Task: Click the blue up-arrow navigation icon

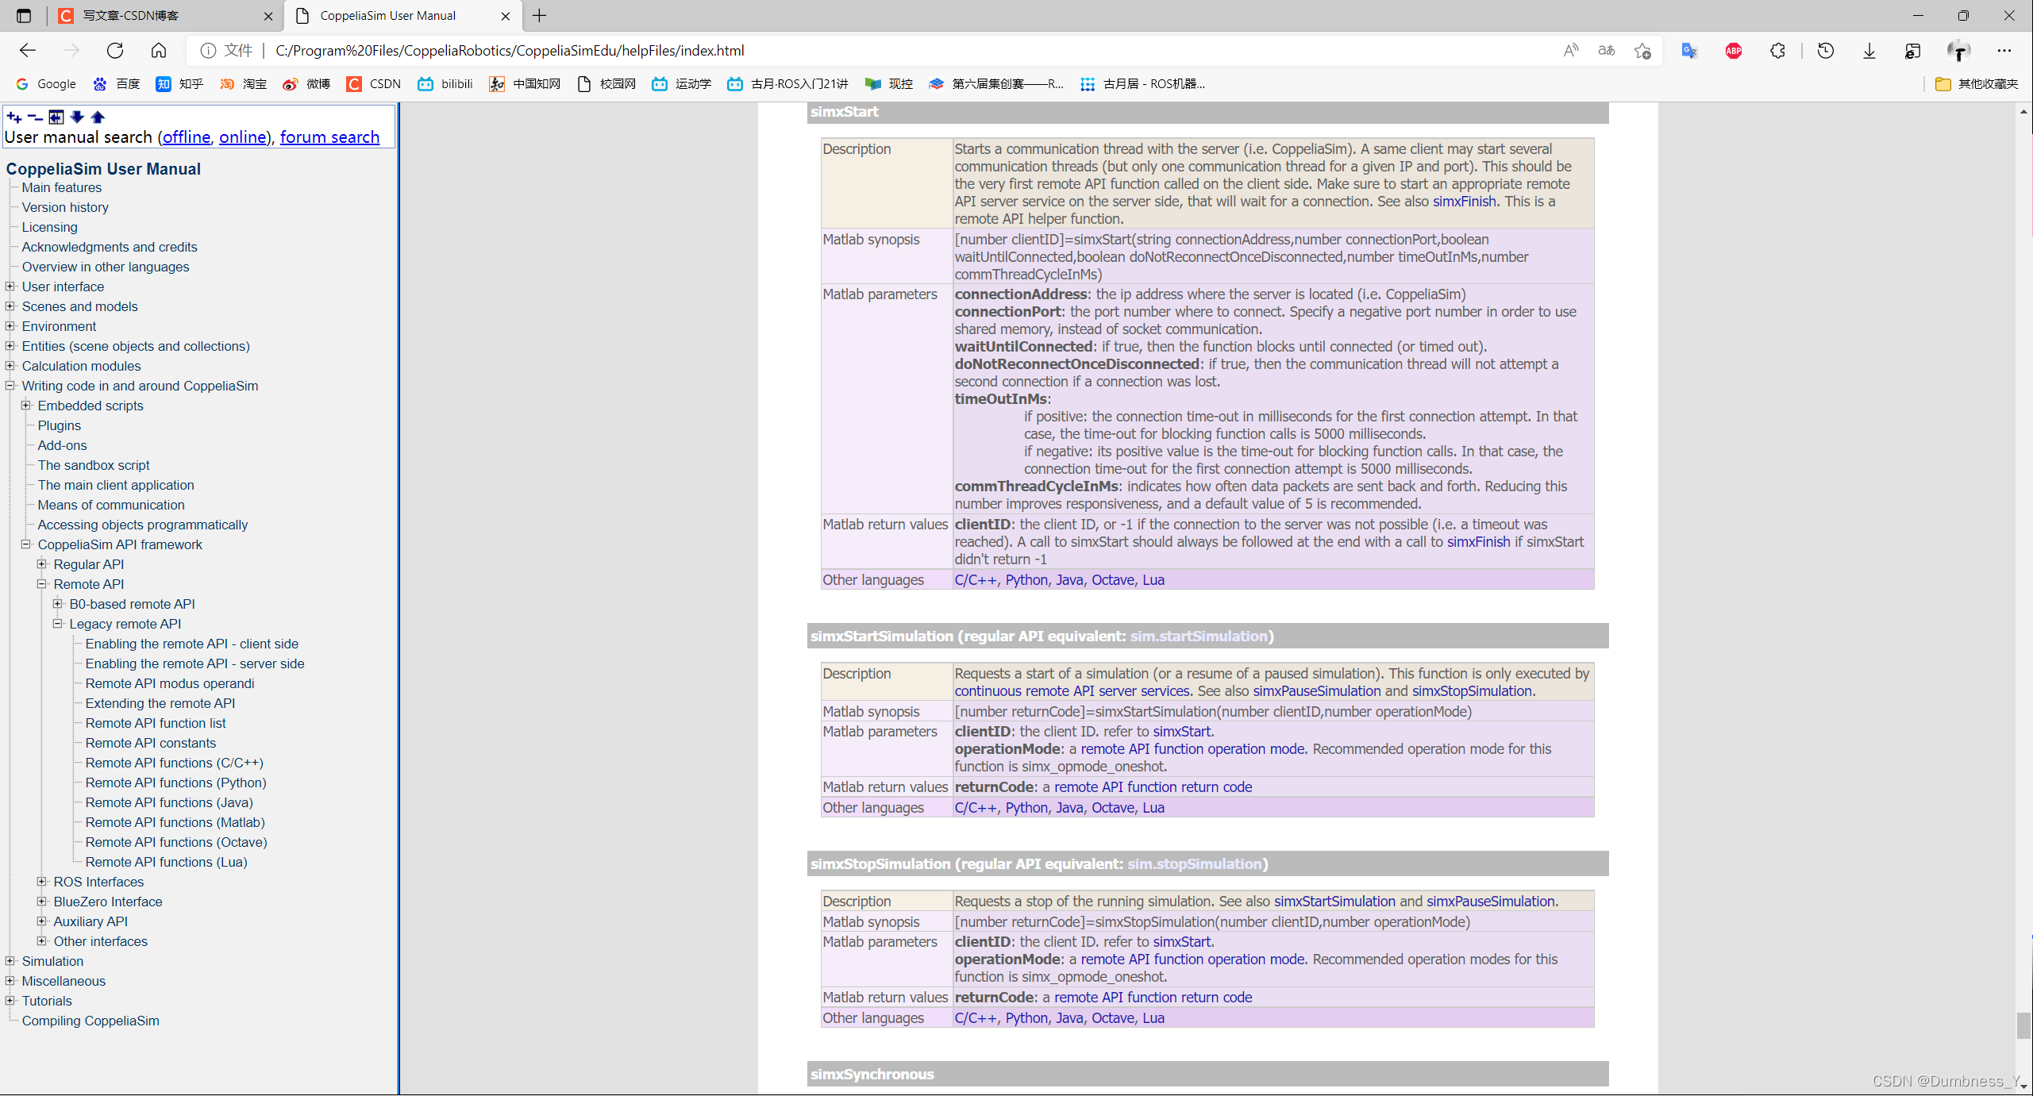Action: click(98, 117)
